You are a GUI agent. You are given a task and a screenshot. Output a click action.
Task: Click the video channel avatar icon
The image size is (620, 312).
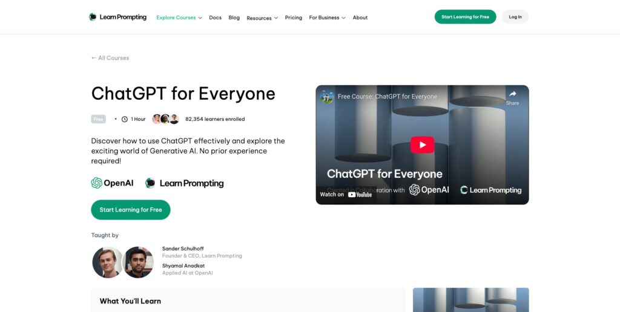[x=327, y=96]
